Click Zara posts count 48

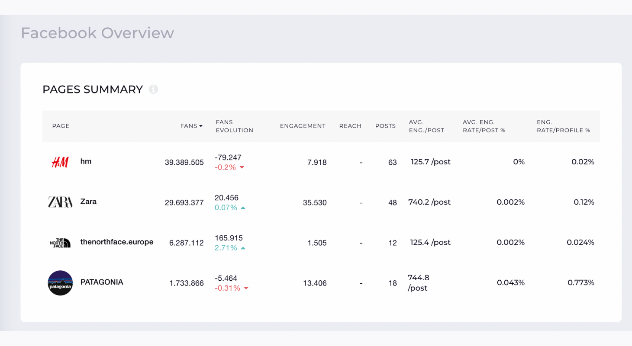coord(393,202)
